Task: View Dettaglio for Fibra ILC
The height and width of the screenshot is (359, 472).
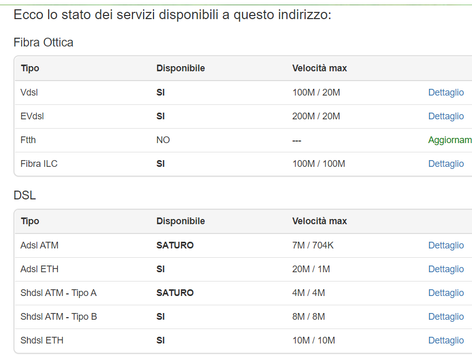Action: (446, 164)
